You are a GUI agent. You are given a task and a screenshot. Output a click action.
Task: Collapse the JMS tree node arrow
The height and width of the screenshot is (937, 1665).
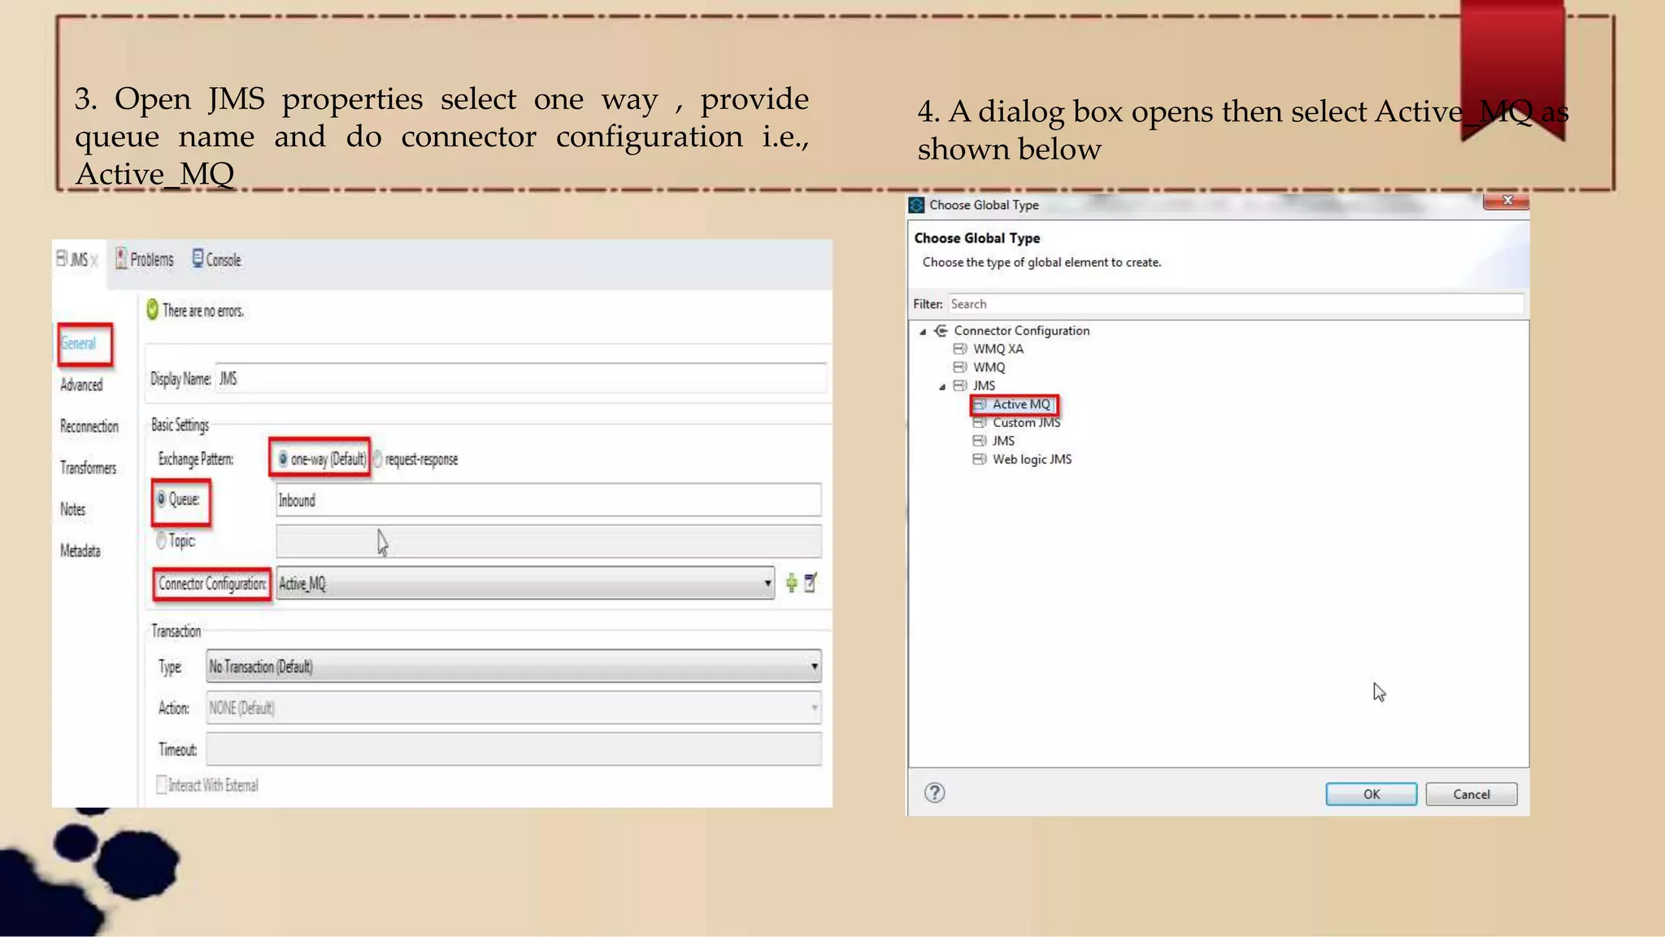coord(942,387)
